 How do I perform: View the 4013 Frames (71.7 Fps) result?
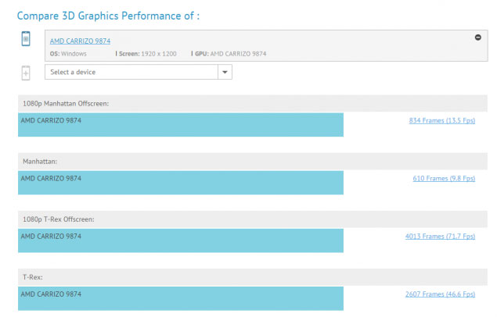[440, 236]
